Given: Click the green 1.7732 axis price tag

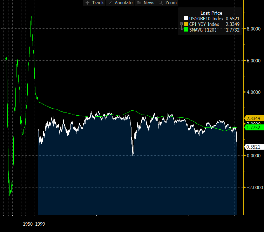Looking at the screenshot, I should coord(253,128).
